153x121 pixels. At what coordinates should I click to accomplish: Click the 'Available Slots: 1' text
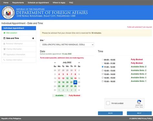point(138,81)
